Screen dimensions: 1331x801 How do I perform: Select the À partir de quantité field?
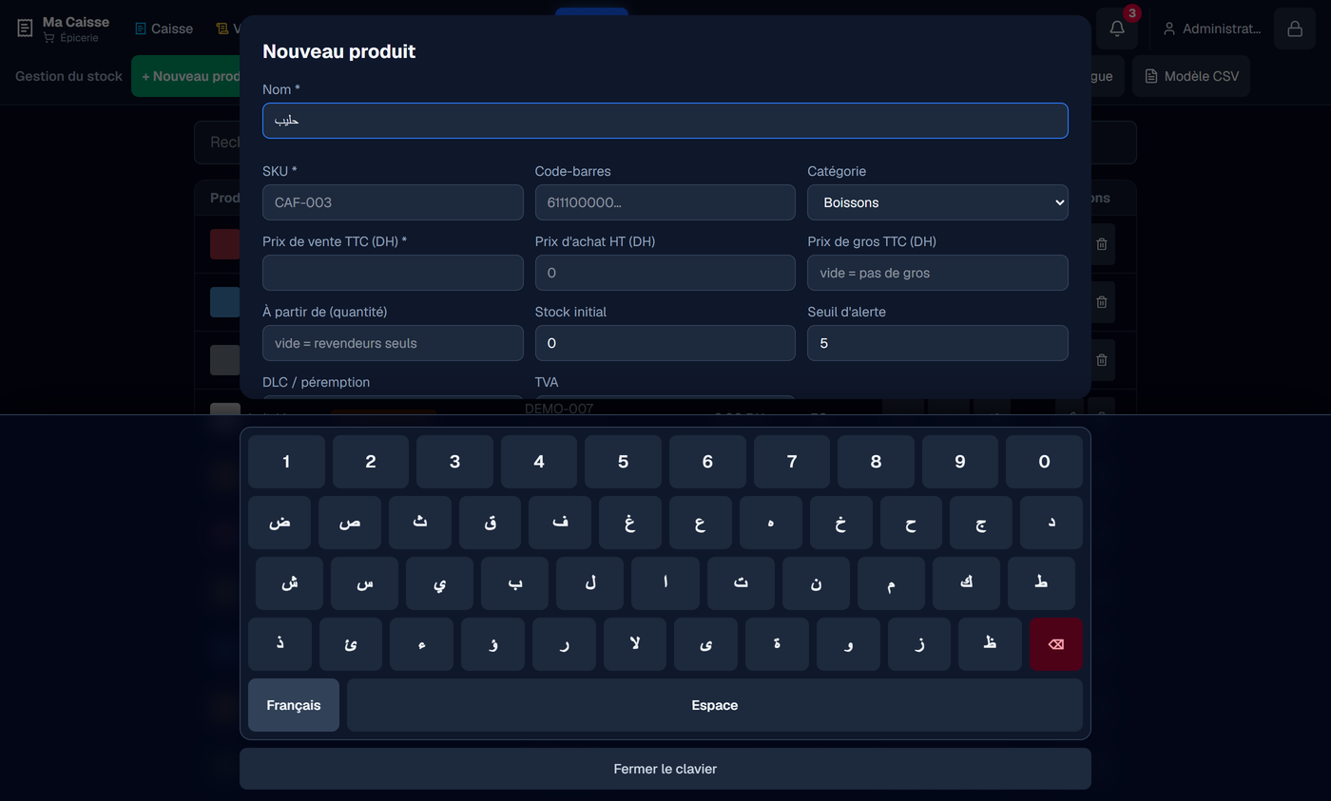[x=393, y=343]
